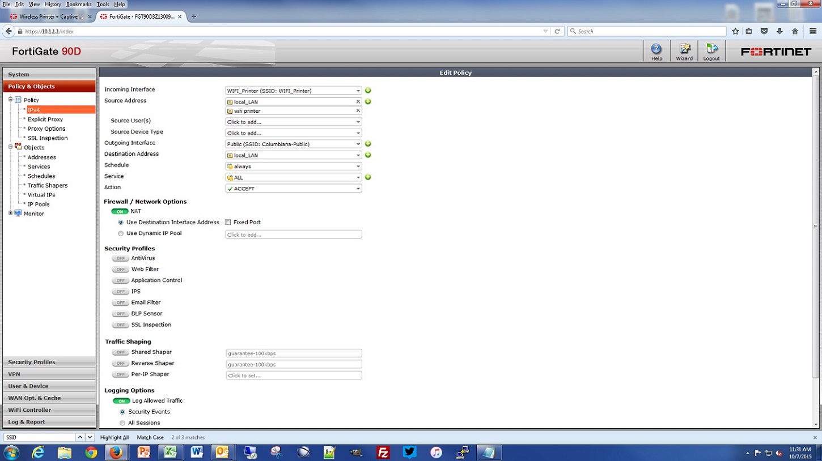Open iTunes from the taskbar
This screenshot has width=822, height=461.
pos(436,453)
